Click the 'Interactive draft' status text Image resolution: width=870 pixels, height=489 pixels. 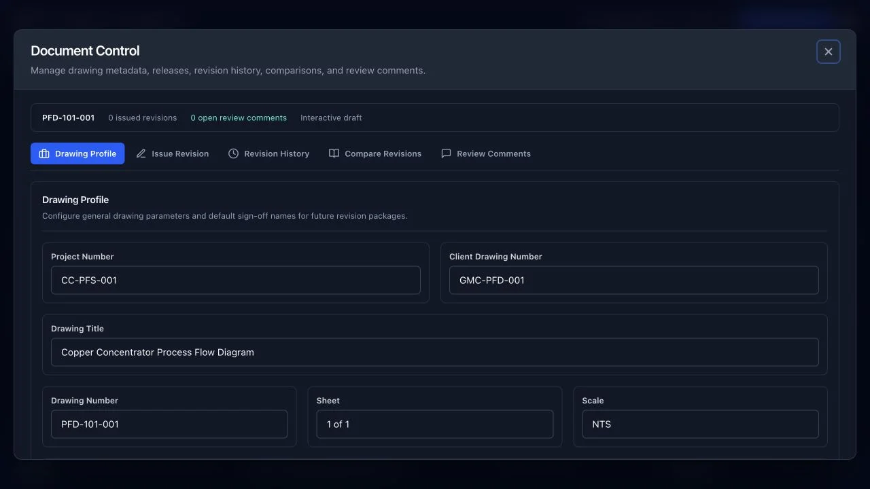point(331,117)
